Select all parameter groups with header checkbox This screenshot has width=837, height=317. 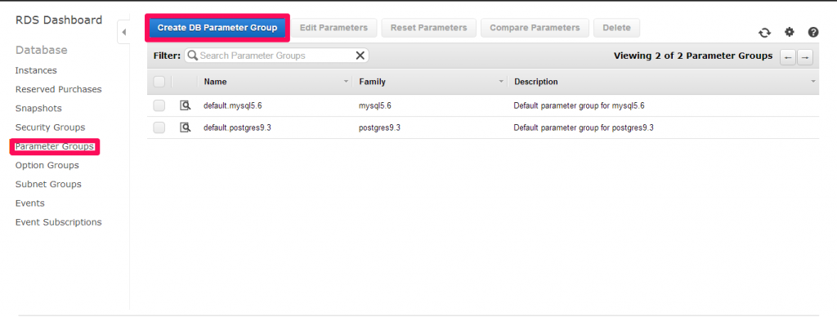coord(159,82)
